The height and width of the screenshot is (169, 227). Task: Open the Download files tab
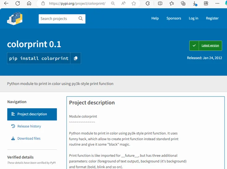coord(29,139)
